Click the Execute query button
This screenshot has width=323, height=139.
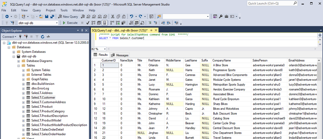click(70, 23)
